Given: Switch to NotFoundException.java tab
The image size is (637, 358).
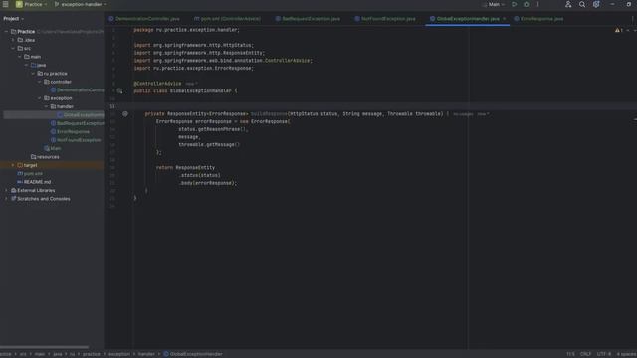Looking at the screenshot, I should (385, 19).
